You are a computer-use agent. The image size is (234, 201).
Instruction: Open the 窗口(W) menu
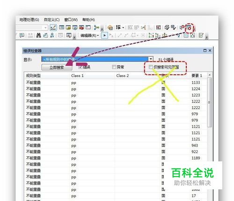[x=71, y=20]
